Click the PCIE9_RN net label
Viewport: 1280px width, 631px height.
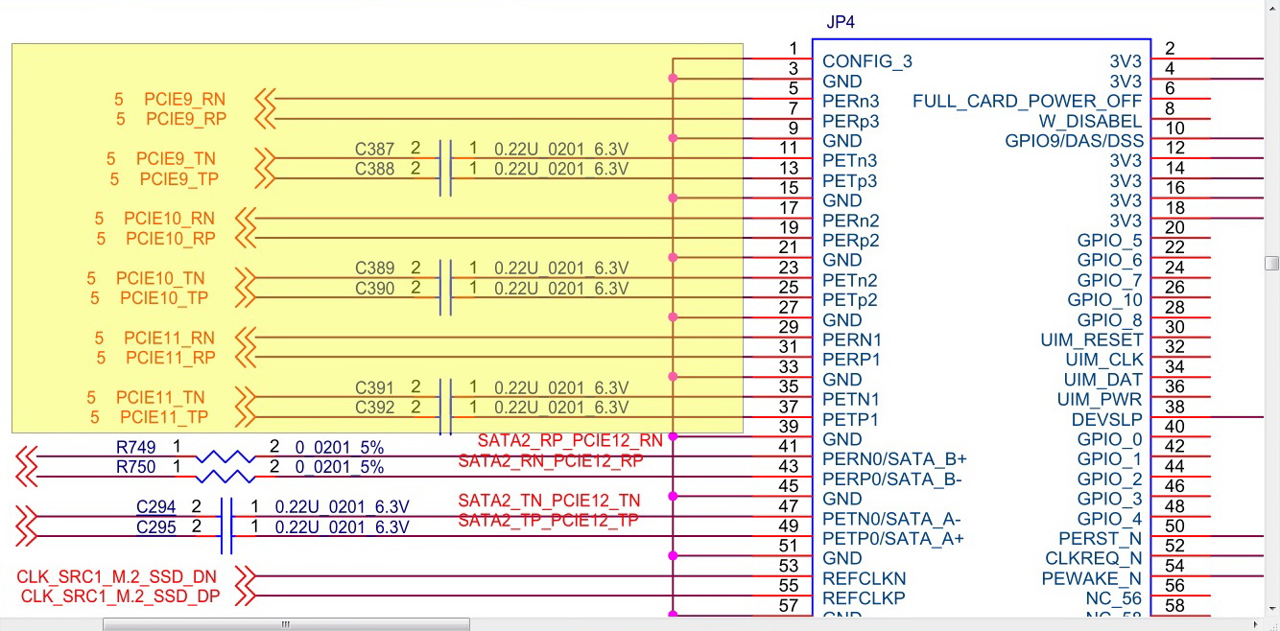tap(186, 99)
